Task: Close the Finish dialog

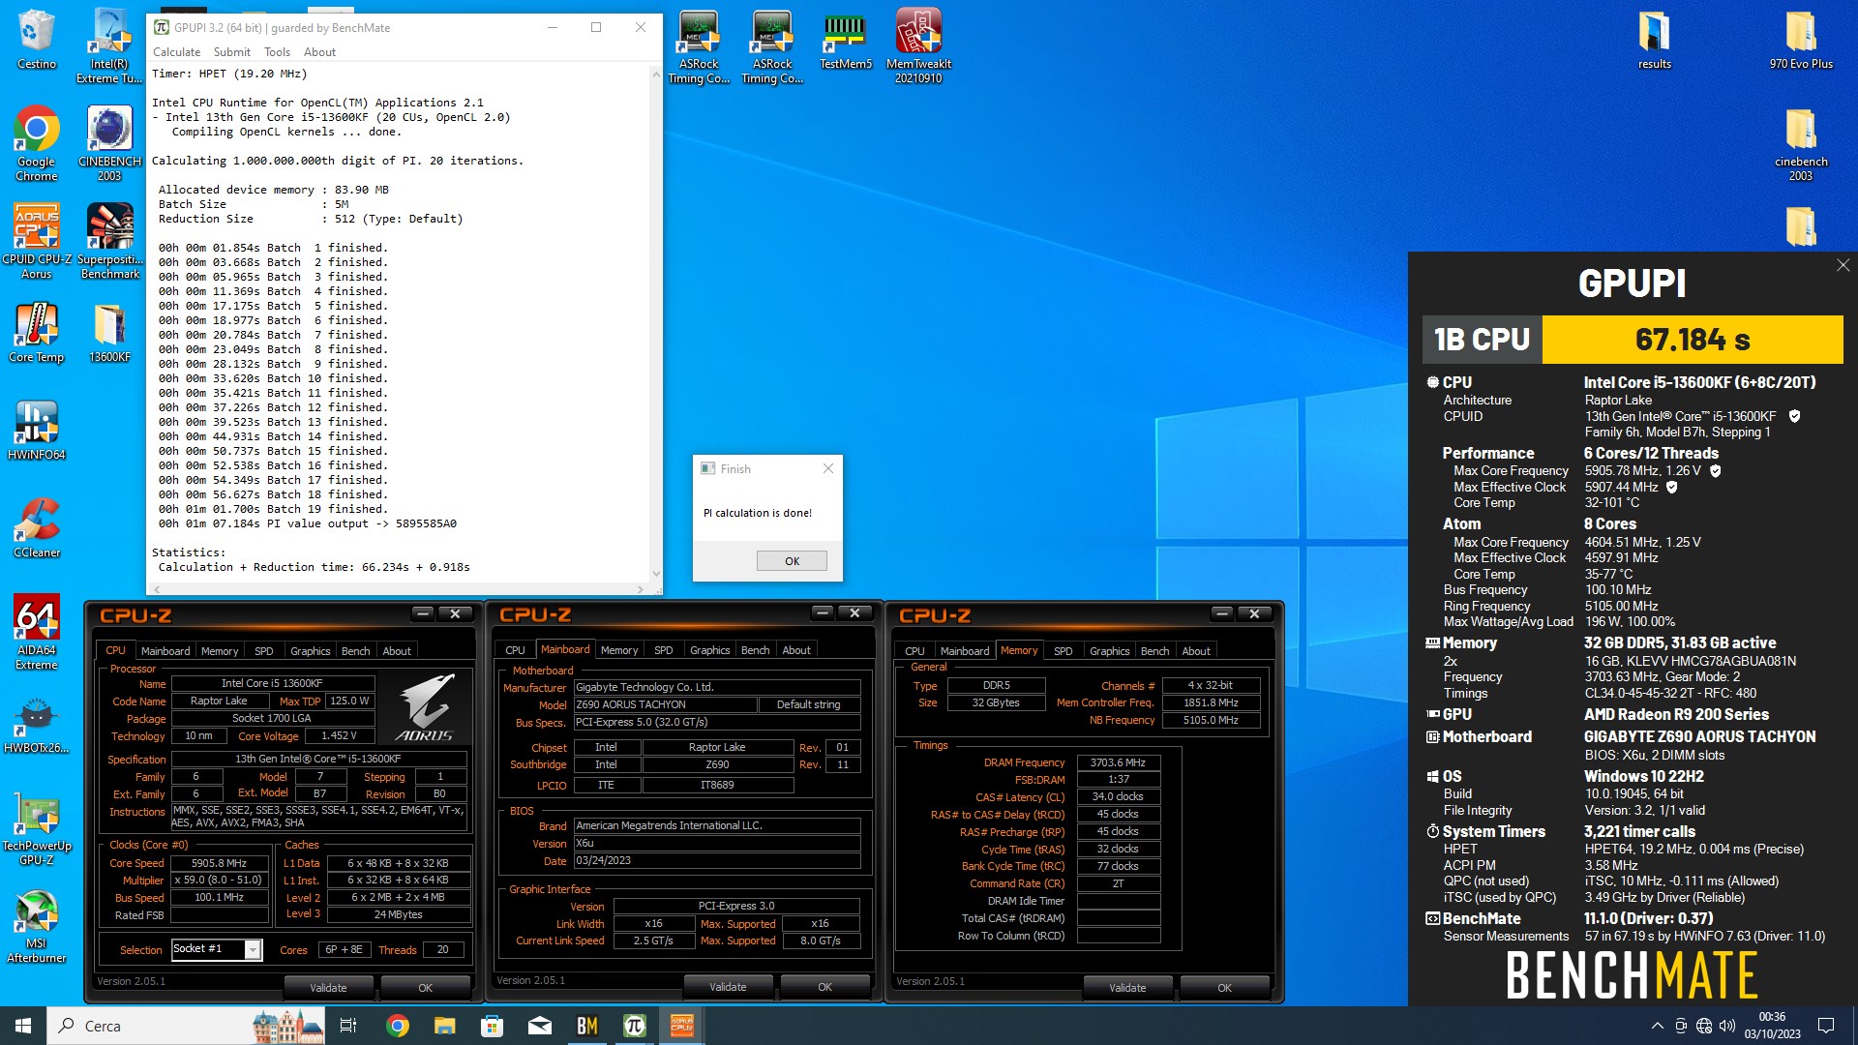Action: click(x=827, y=468)
